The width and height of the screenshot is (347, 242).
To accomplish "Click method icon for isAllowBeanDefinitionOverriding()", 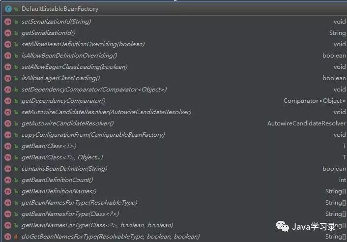I will 8,56.
